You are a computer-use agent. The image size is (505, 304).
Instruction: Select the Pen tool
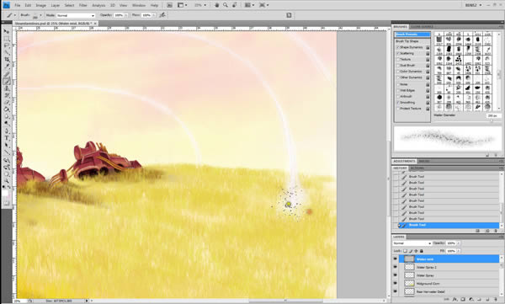click(6, 131)
